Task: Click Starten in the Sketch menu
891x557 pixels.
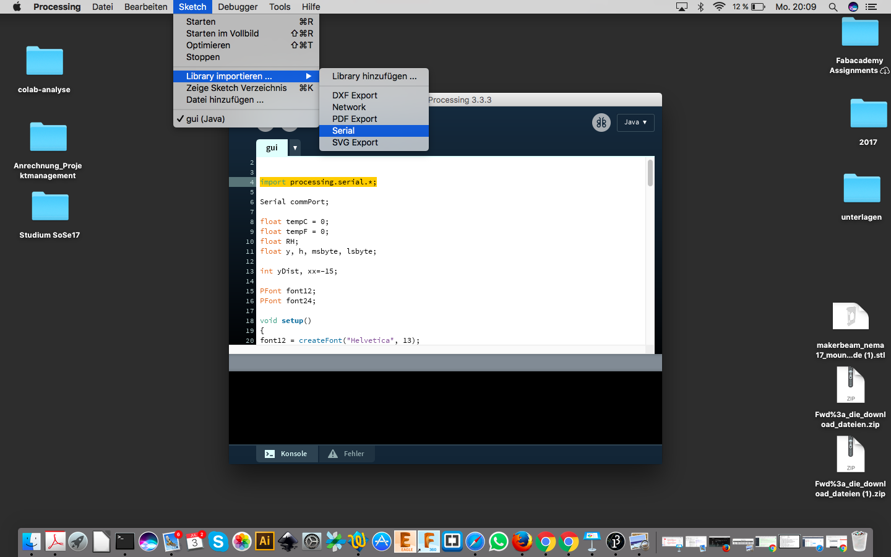Action: click(x=246, y=22)
